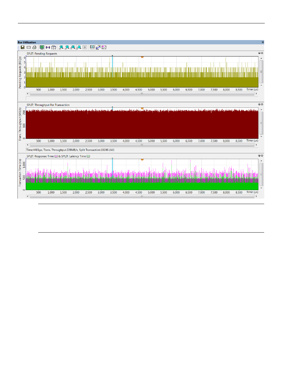Print the Bus Utilization graphs
This screenshot has height=375, width=289.
(34, 47)
